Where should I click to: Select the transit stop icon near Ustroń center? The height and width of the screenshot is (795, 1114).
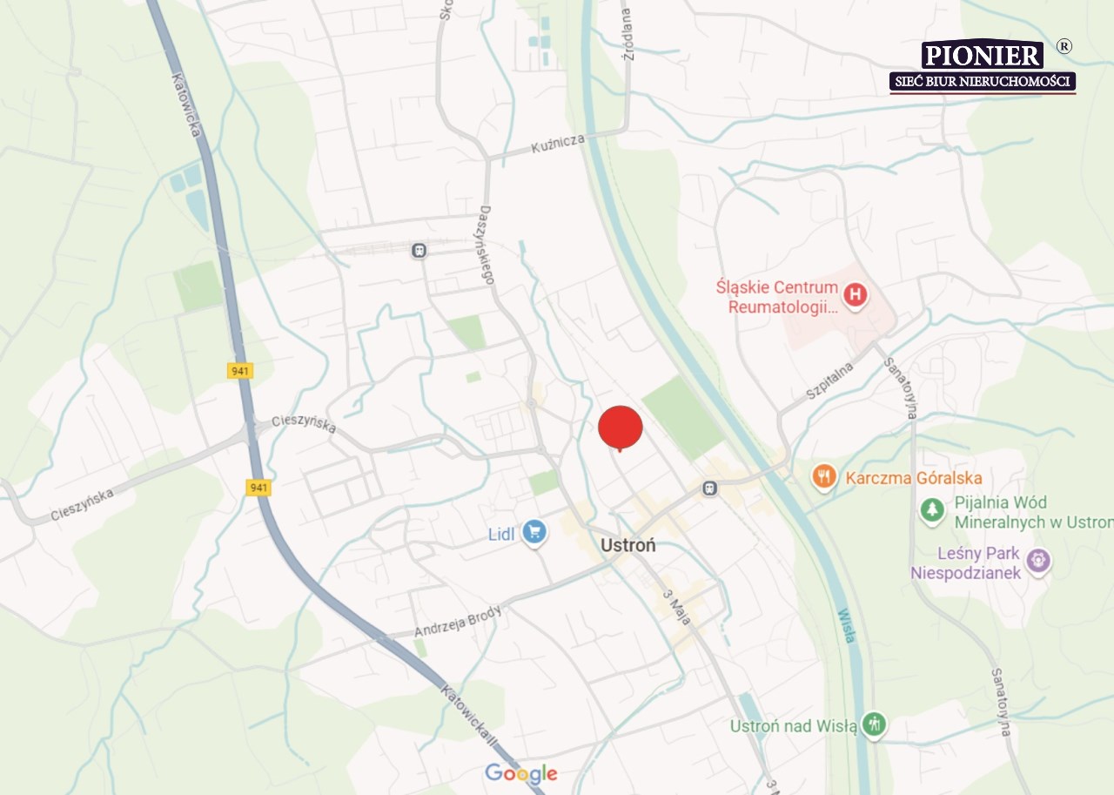710,488
